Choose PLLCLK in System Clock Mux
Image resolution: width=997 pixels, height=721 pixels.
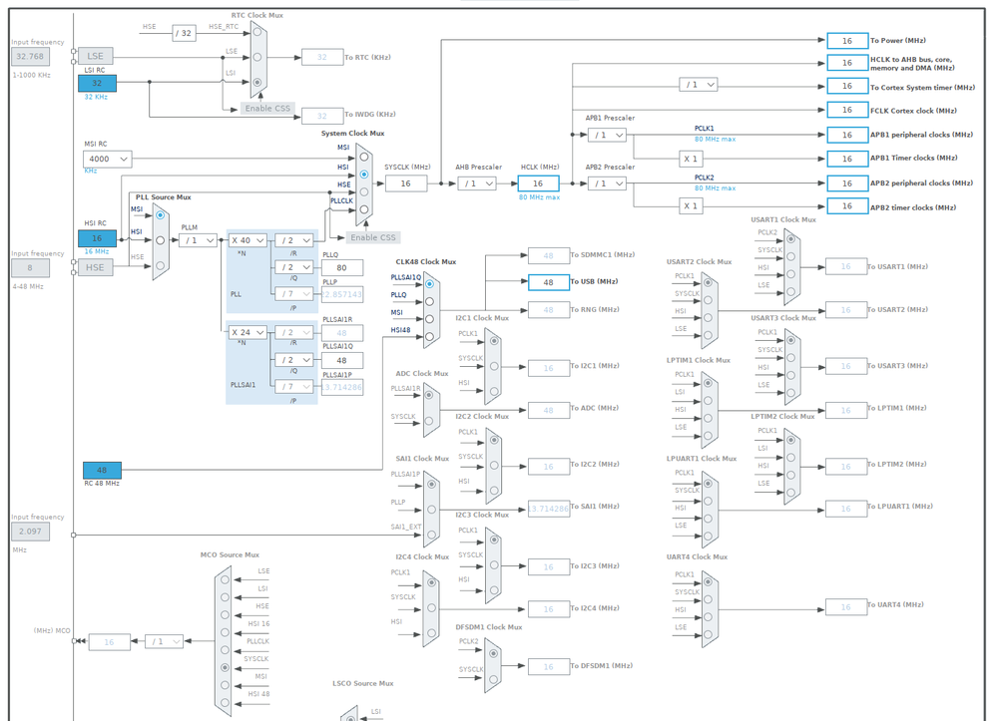[363, 209]
